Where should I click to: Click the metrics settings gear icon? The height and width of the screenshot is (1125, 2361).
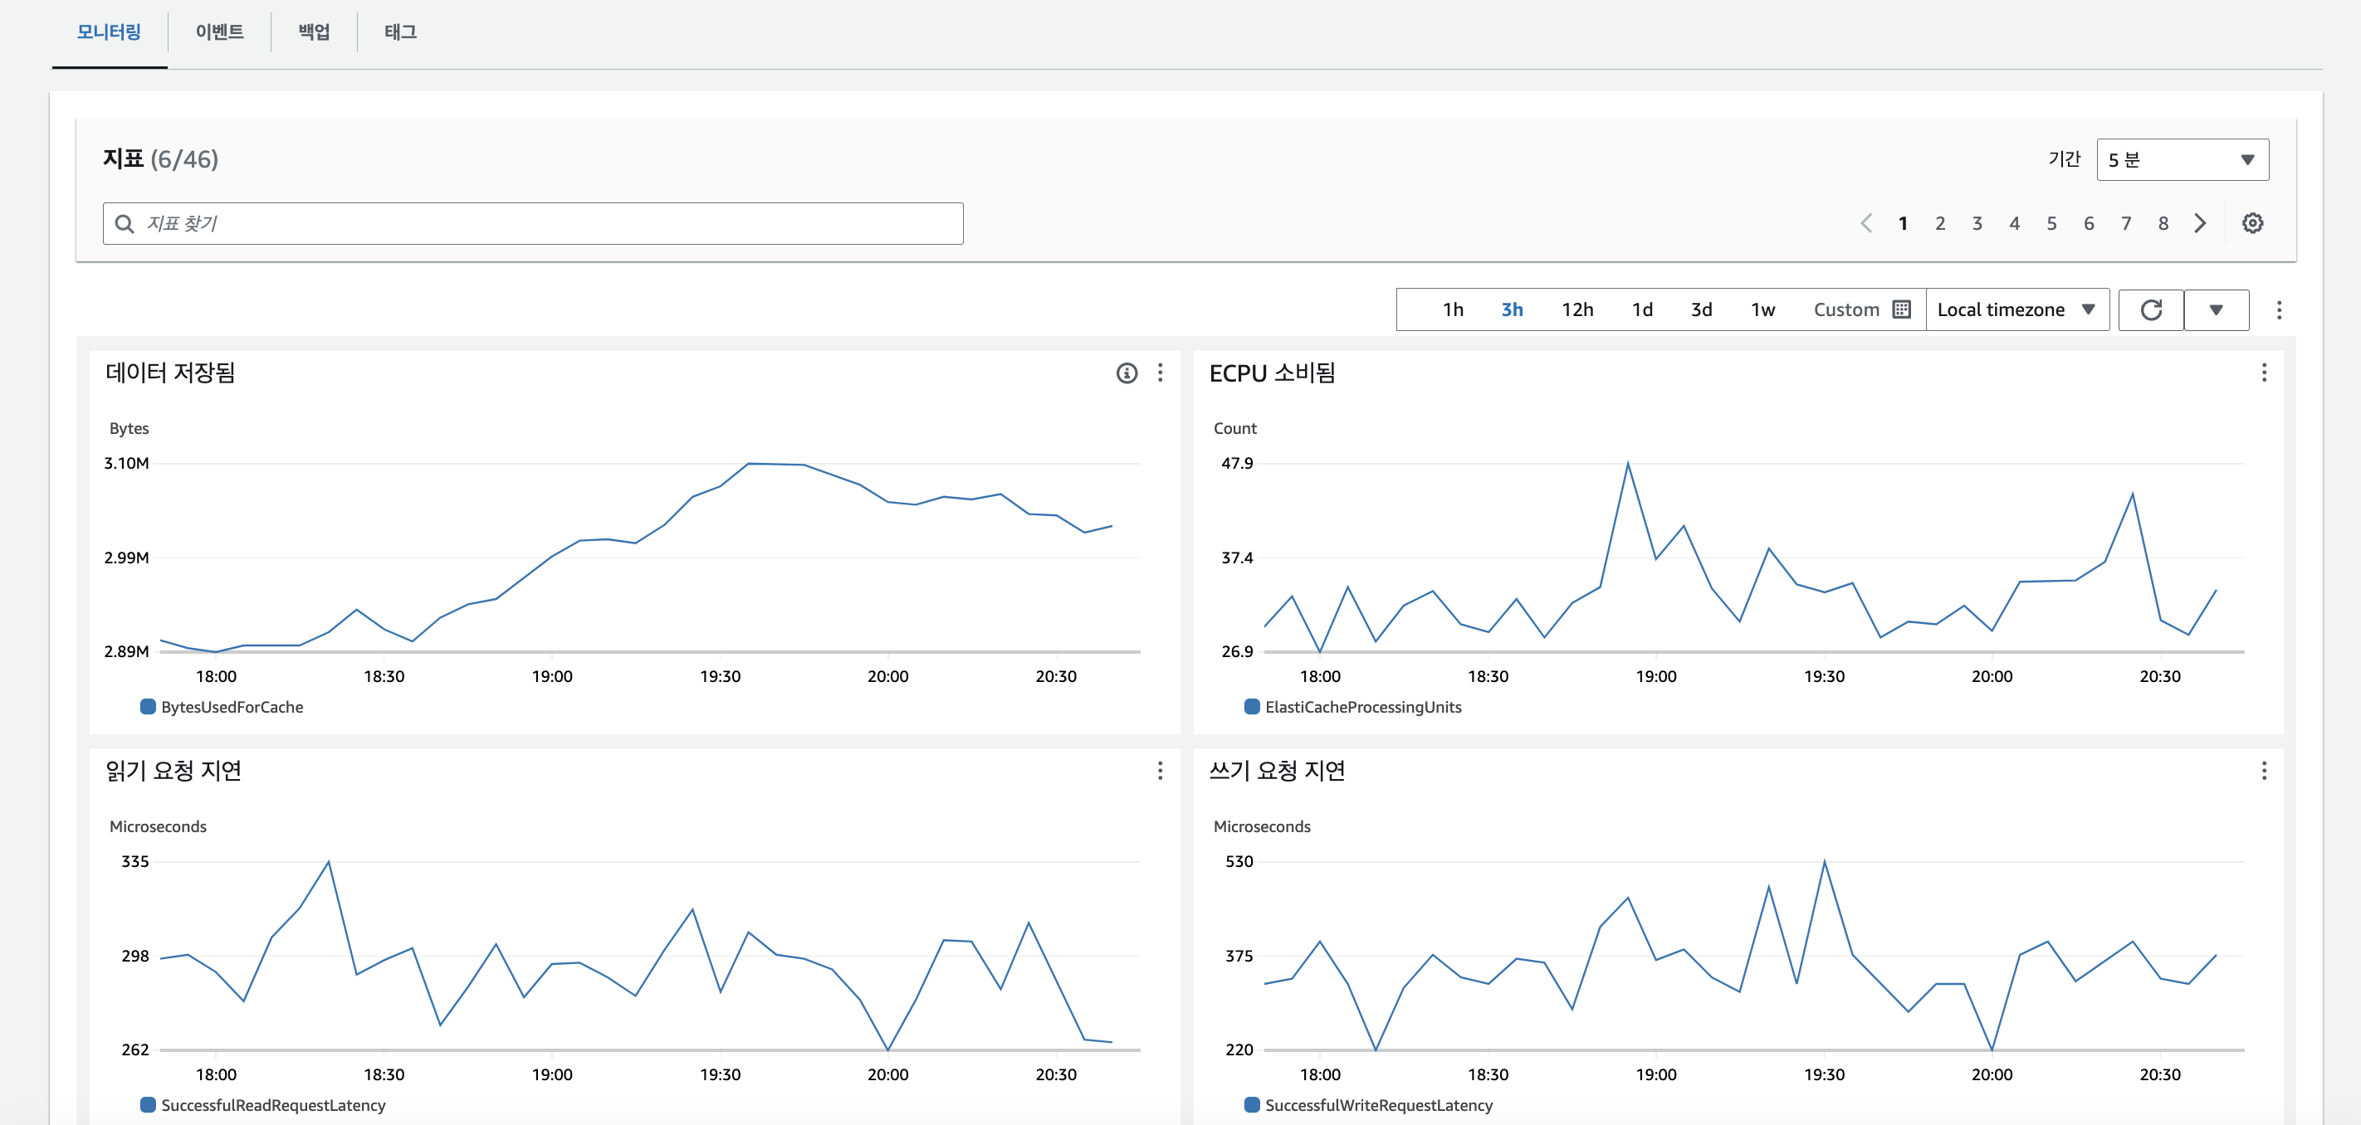[2252, 222]
